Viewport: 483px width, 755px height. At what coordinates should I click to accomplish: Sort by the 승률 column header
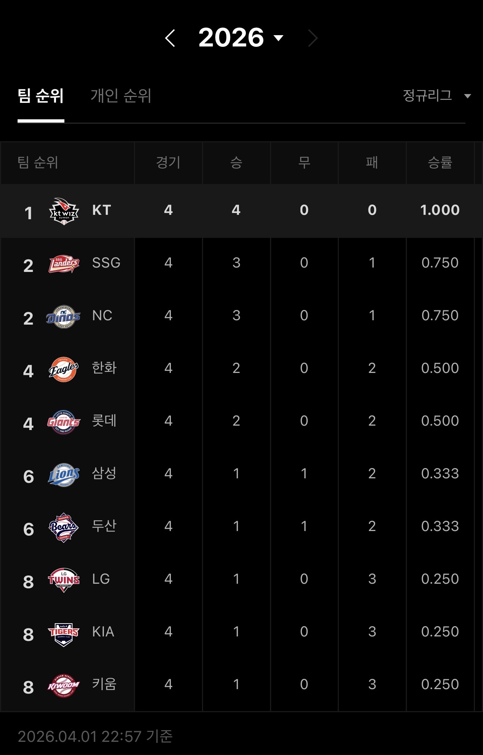point(440,162)
